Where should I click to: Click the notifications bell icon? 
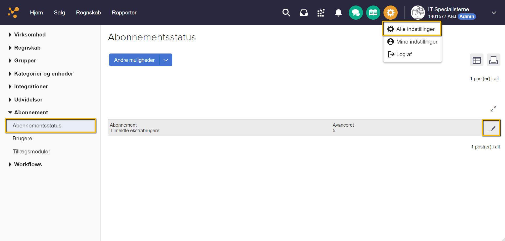click(x=338, y=13)
